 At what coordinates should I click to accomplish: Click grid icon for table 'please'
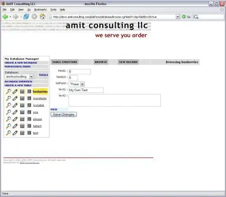point(22,119)
